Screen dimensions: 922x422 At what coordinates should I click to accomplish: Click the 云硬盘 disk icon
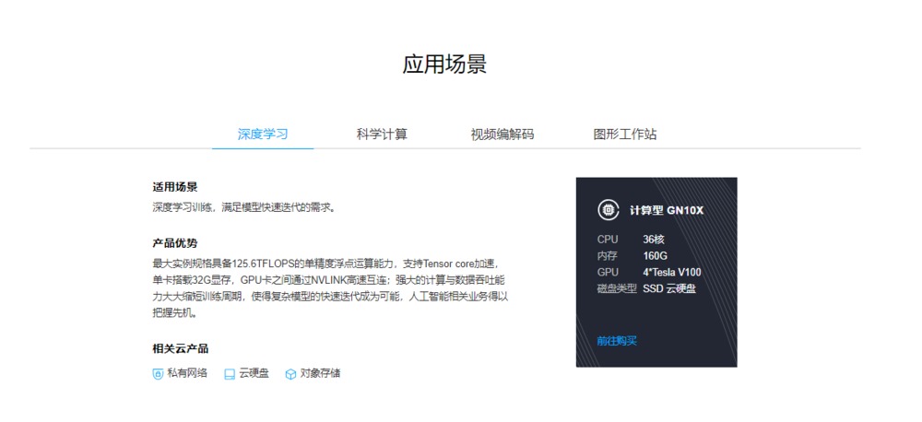pyautogui.click(x=230, y=374)
